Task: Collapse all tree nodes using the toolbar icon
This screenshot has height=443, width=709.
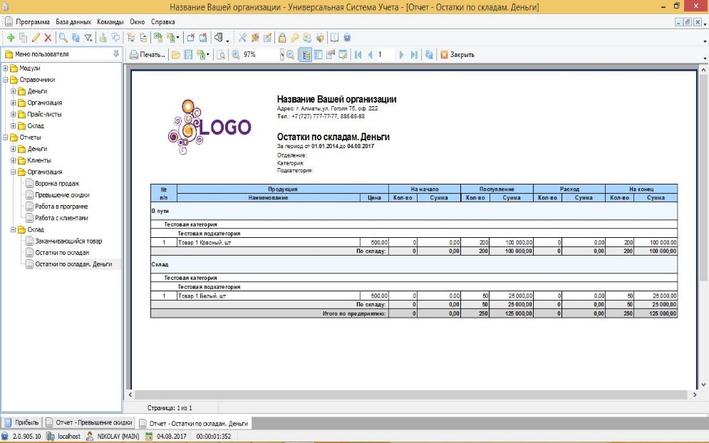Action: pos(143,38)
